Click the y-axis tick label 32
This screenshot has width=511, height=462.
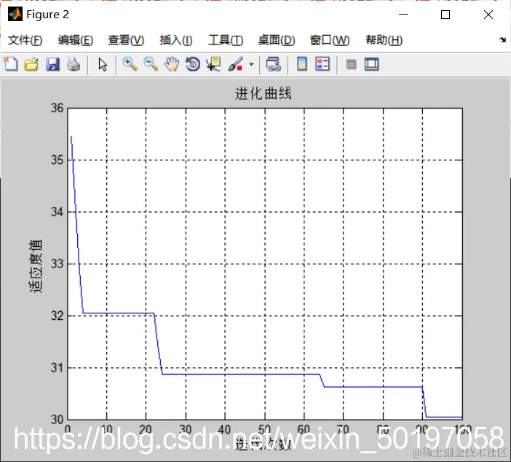click(x=58, y=316)
